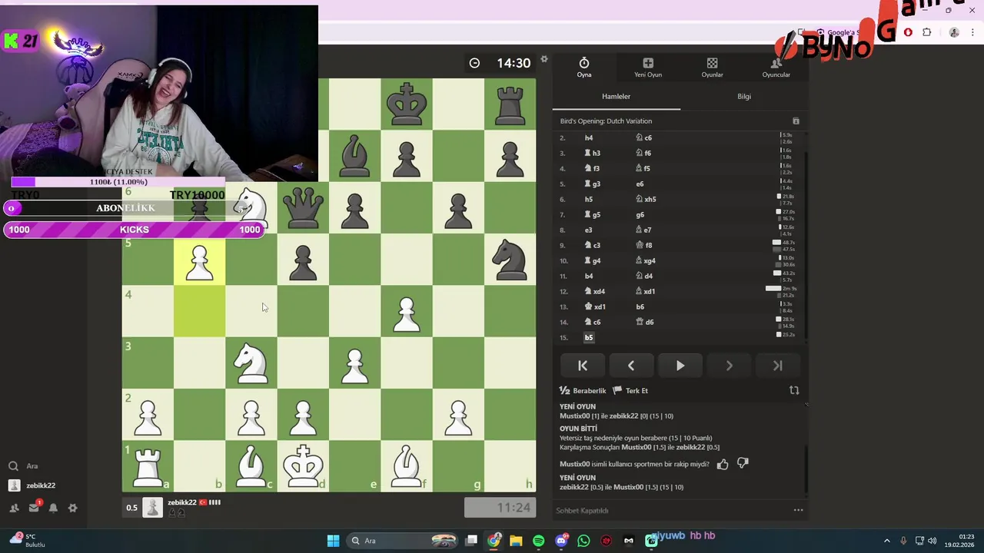
Task: Click the Bird's Opening: Dutch Variation label
Action: pyautogui.click(x=606, y=121)
